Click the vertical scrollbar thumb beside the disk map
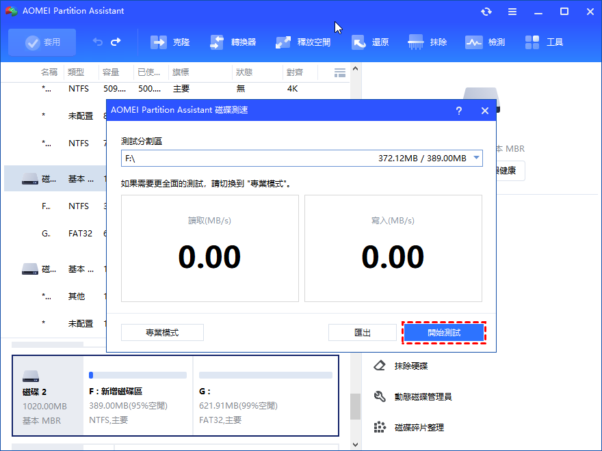Screen dimensions: 602x451 [x=355, y=407]
